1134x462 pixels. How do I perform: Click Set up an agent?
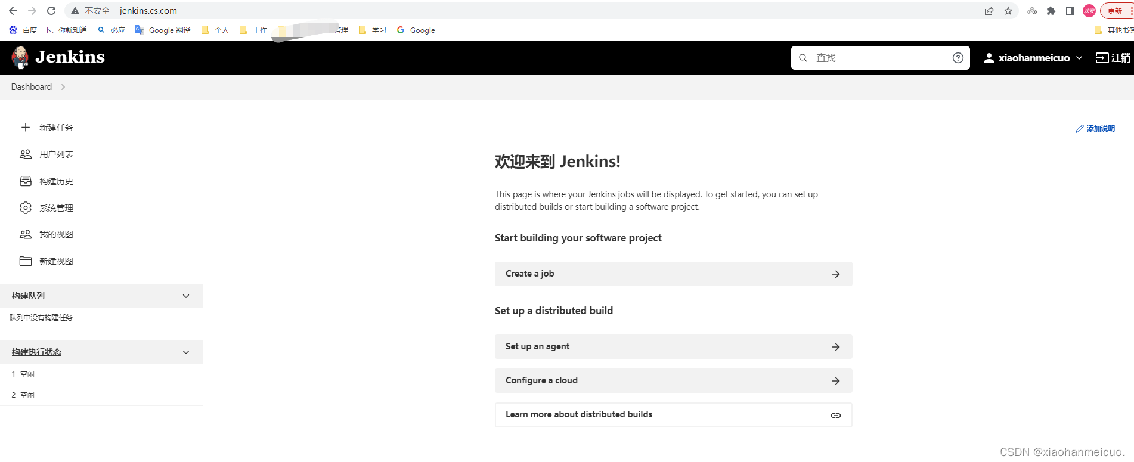coord(673,346)
